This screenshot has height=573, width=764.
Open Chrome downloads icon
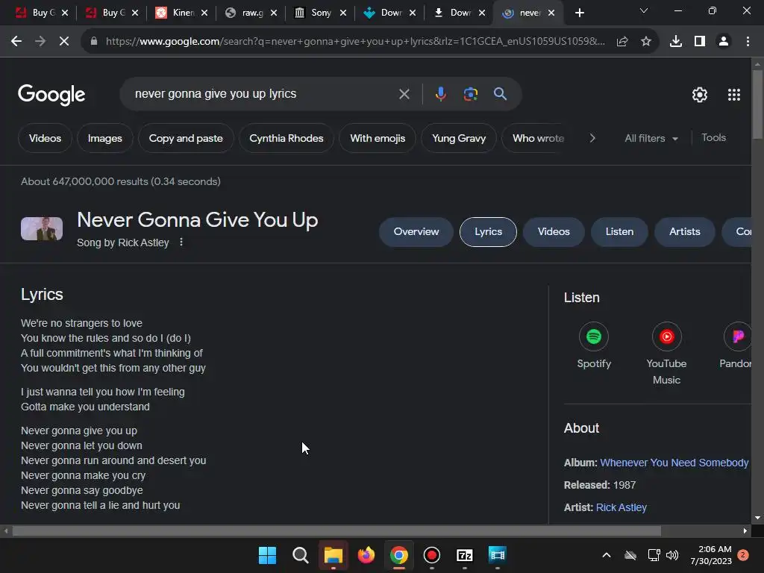[676, 42]
